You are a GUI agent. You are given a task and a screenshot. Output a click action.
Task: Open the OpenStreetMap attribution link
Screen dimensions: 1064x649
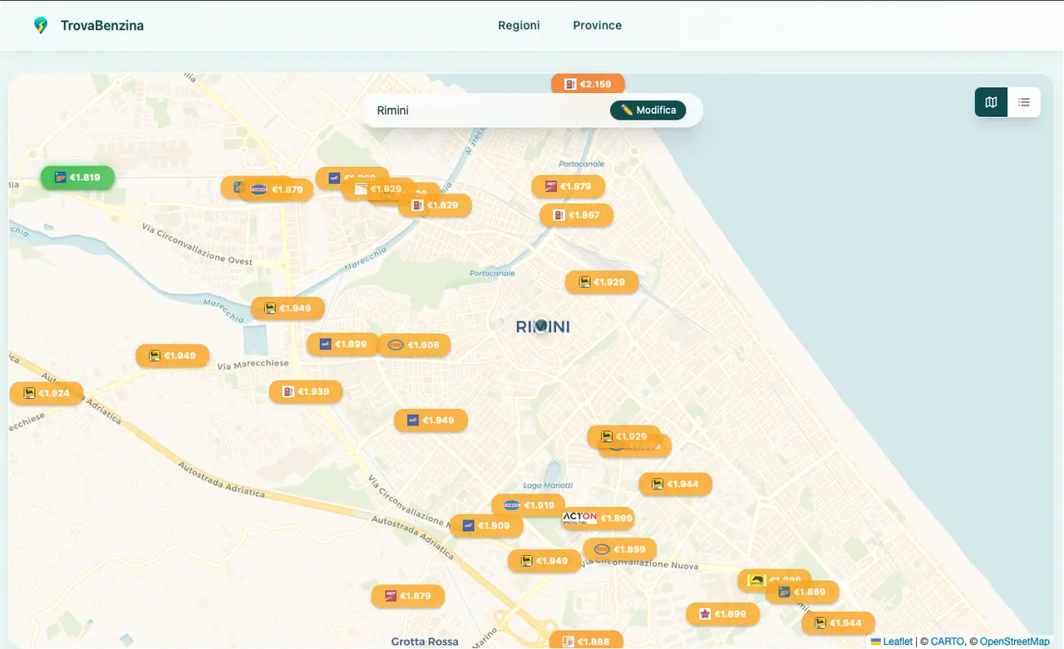(1015, 642)
